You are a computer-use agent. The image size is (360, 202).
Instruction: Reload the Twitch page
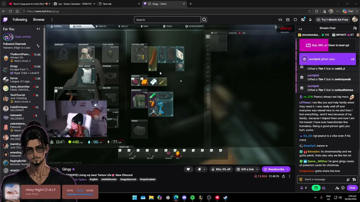coord(10,11)
